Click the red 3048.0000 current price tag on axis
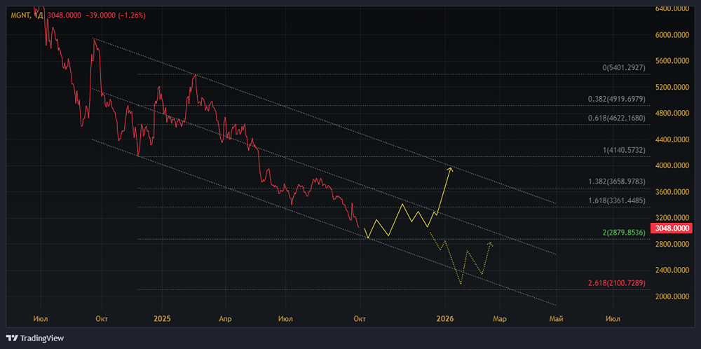 [x=670, y=228]
